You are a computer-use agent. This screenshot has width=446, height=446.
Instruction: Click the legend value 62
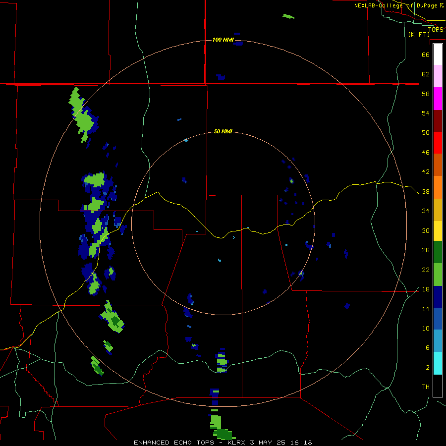pyautogui.click(x=426, y=74)
